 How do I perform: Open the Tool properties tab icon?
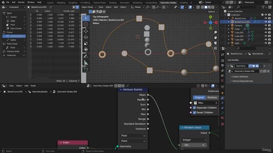point(222,54)
